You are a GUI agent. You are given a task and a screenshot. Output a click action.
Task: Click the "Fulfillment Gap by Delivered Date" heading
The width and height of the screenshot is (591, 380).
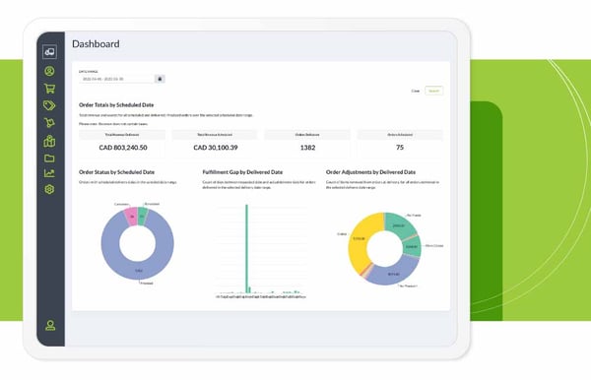coord(242,172)
